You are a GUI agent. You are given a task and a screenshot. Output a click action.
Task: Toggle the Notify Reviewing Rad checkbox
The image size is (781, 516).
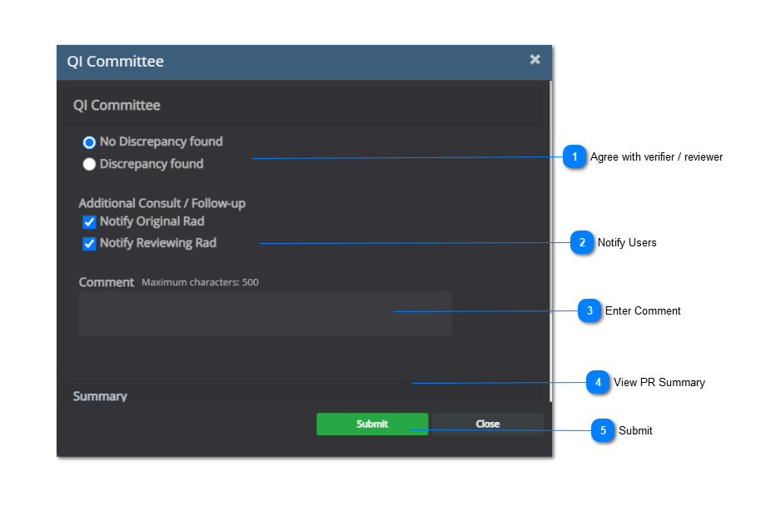click(x=89, y=244)
